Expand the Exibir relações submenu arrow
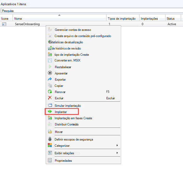This screenshot has height=169, width=183. pyautogui.click(x=117, y=153)
